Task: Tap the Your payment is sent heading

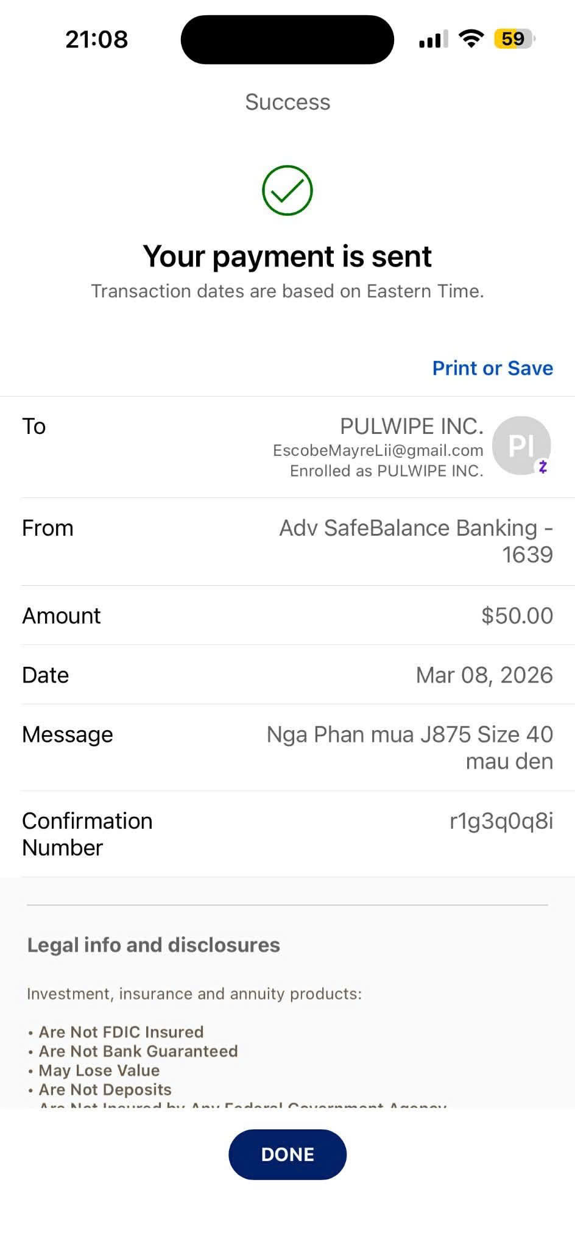Action: 287,256
